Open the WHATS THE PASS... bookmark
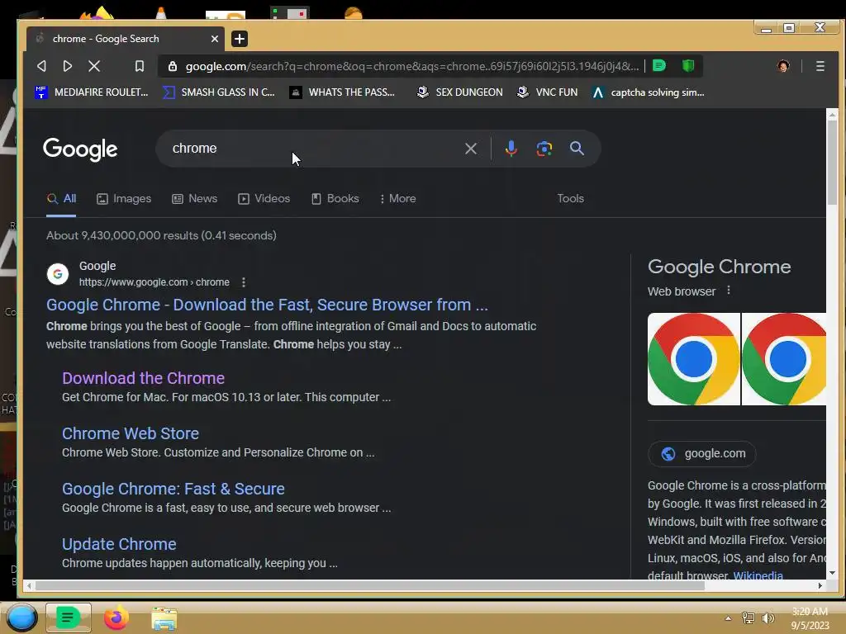The height and width of the screenshot is (634, 846). (342, 92)
